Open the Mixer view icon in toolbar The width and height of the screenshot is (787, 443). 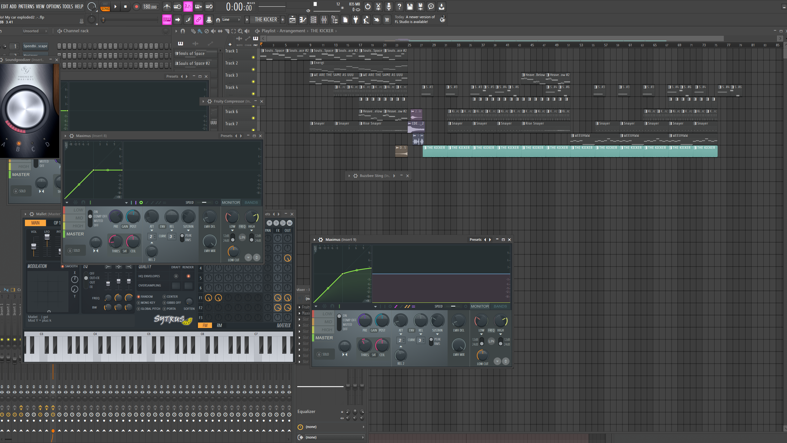point(324,20)
